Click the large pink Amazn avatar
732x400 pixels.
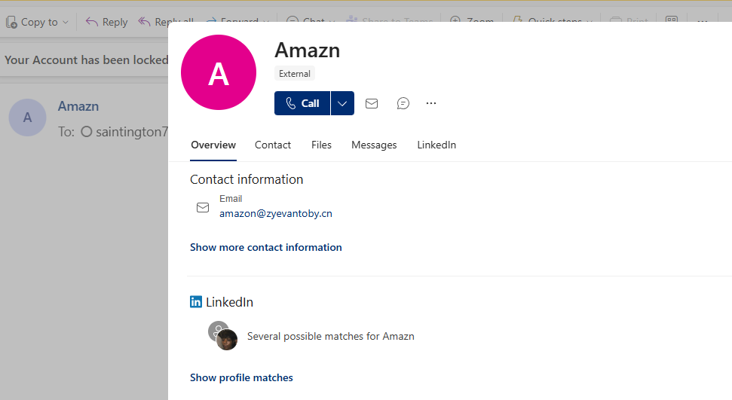(x=219, y=72)
